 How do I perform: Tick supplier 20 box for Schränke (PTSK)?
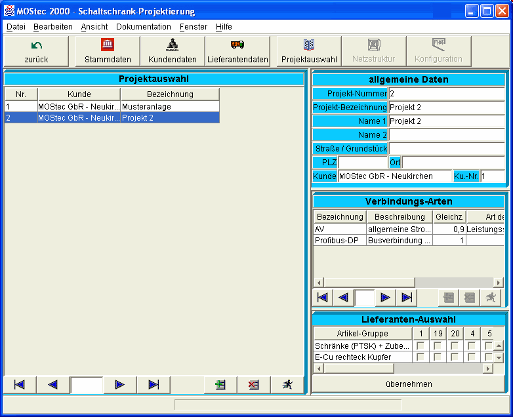click(x=455, y=346)
